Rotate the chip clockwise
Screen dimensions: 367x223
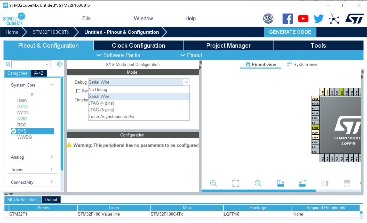tap(280, 183)
